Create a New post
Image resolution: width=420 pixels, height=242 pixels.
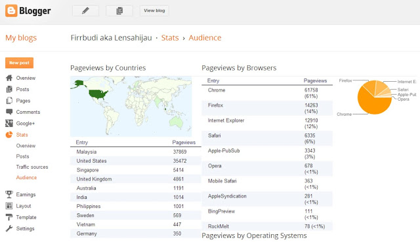(19, 63)
